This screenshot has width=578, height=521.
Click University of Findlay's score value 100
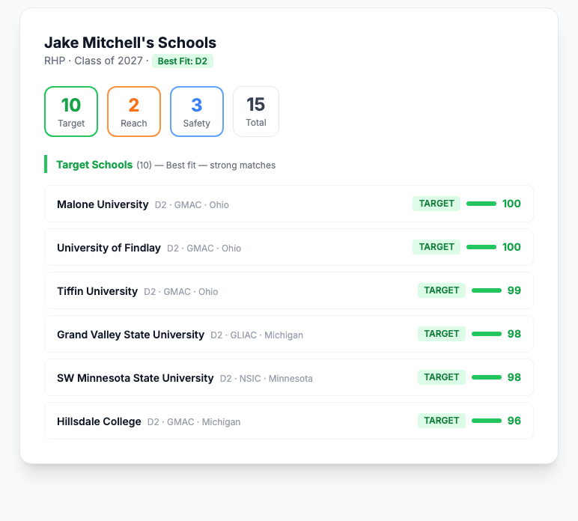click(x=511, y=247)
